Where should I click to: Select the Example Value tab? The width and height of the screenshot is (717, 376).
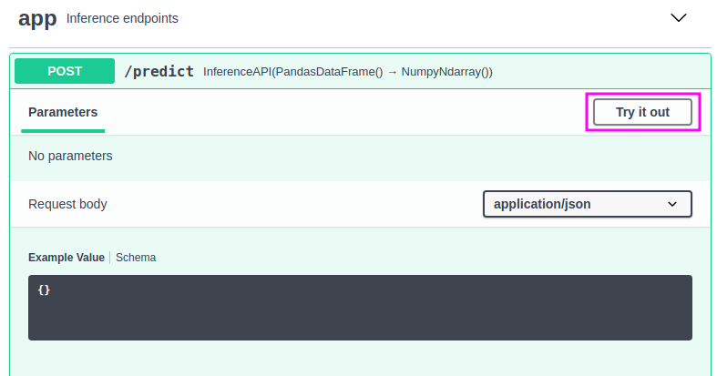[67, 258]
